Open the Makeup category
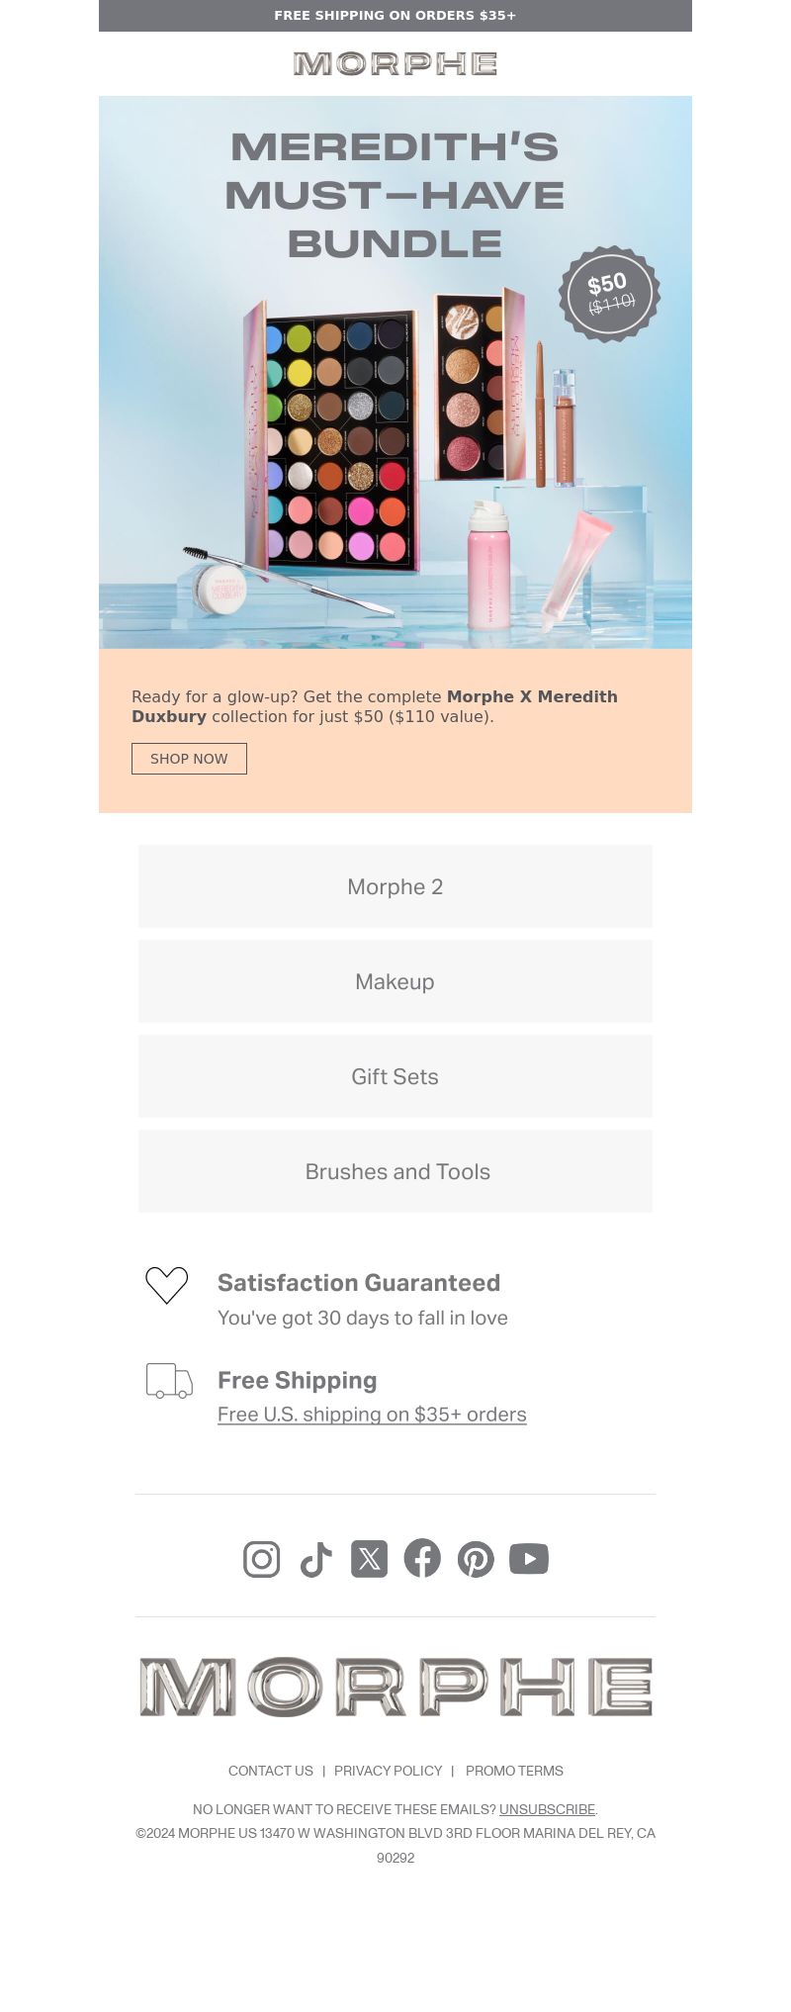This screenshot has height=2012, width=791. [x=395, y=981]
